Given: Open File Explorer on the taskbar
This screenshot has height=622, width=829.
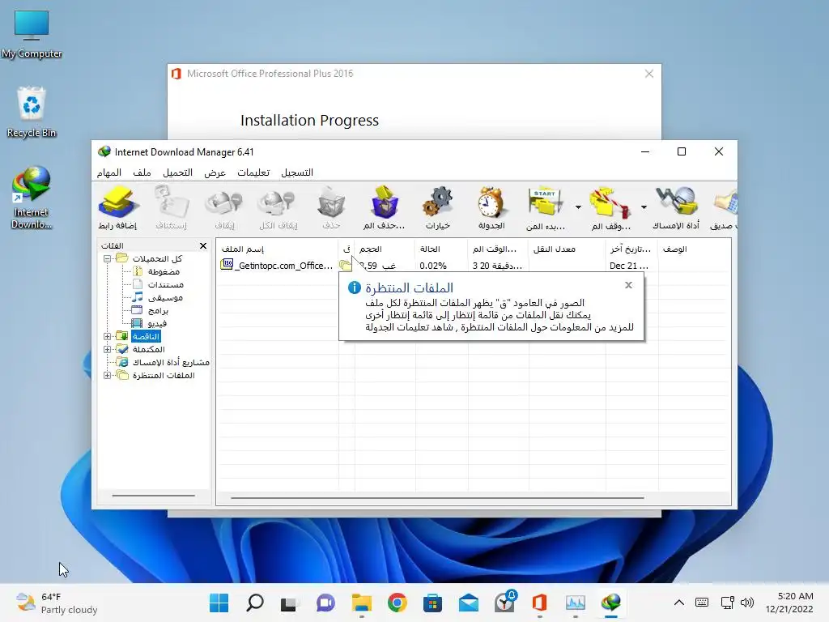Looking at the screenshot, I should 362,603.
